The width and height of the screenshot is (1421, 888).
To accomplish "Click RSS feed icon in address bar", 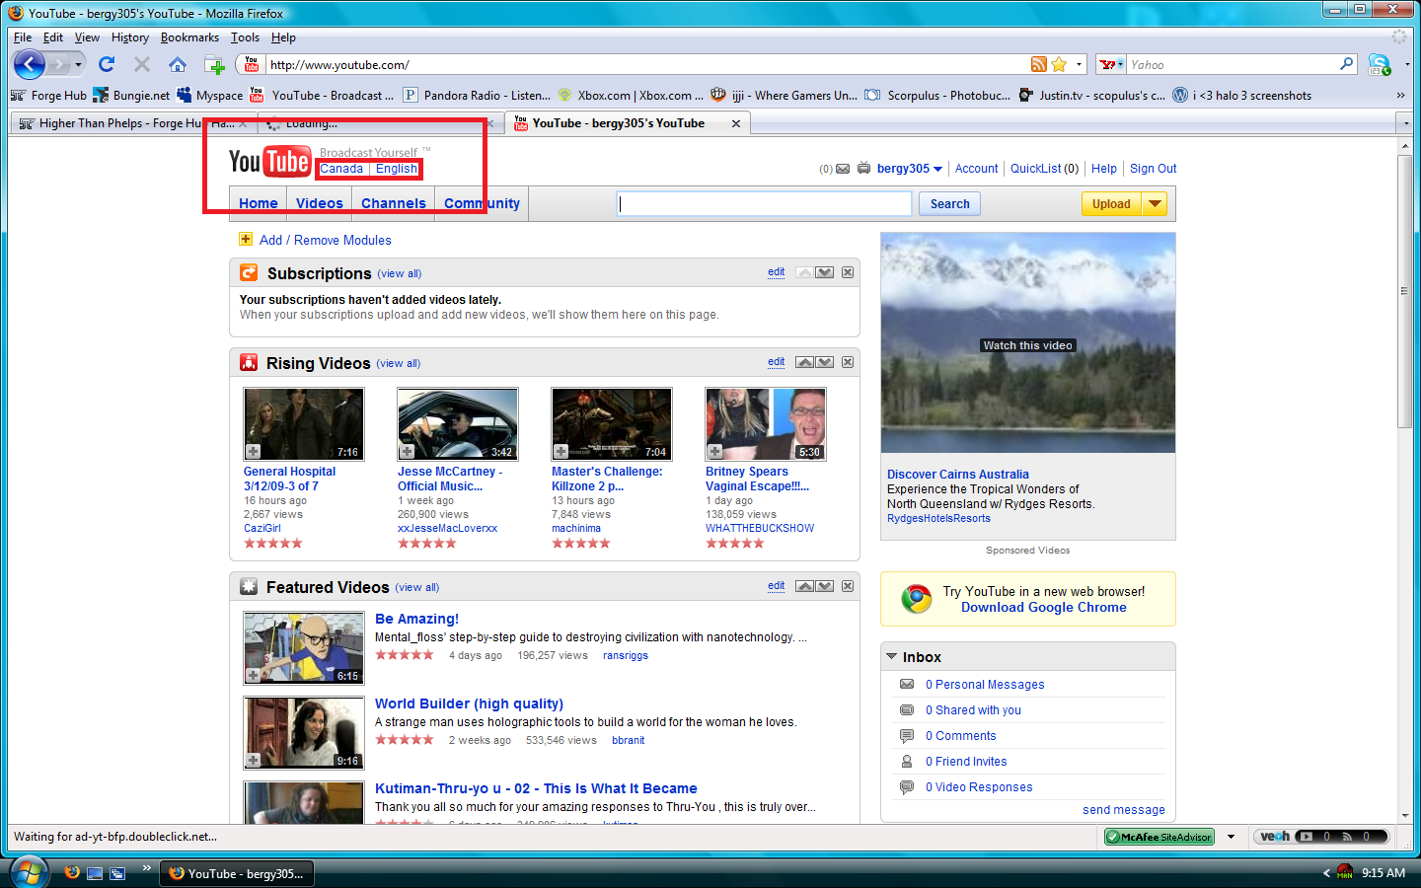I will click(1038, 65).
